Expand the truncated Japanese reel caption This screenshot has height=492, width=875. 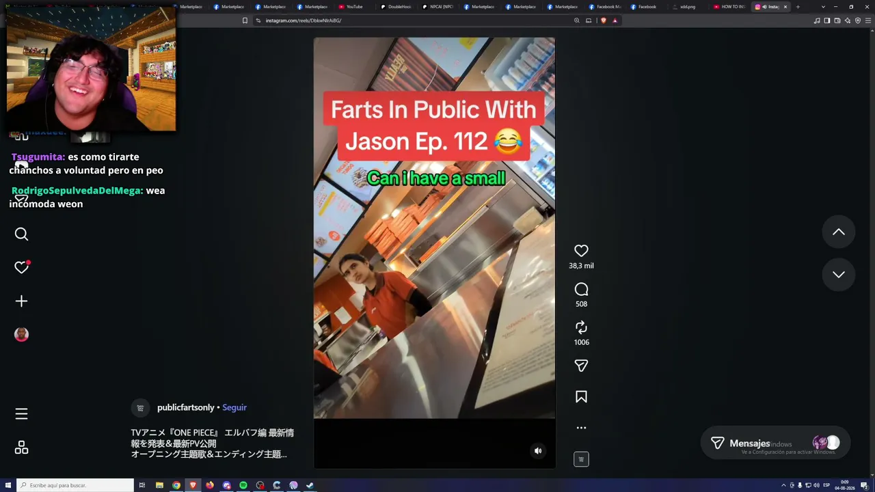point(213,443)
